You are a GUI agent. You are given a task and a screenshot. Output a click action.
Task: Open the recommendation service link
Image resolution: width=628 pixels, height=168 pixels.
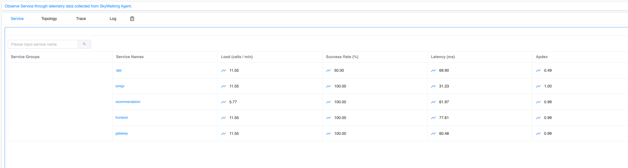pos(128,102)
